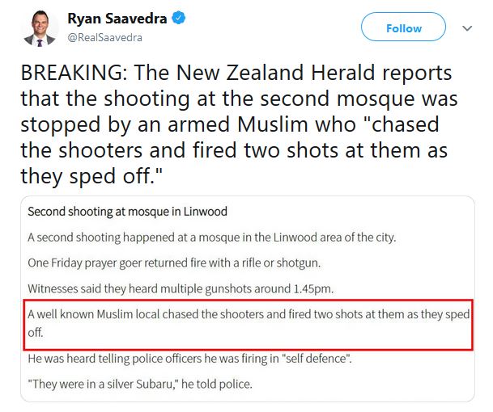Click "Second shooting at mosque in Linwood" headline
The height and width of the screenshot is (412, 493).
coord(128,212)
